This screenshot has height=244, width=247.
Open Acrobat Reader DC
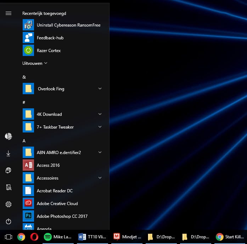(x=54, y=191)
